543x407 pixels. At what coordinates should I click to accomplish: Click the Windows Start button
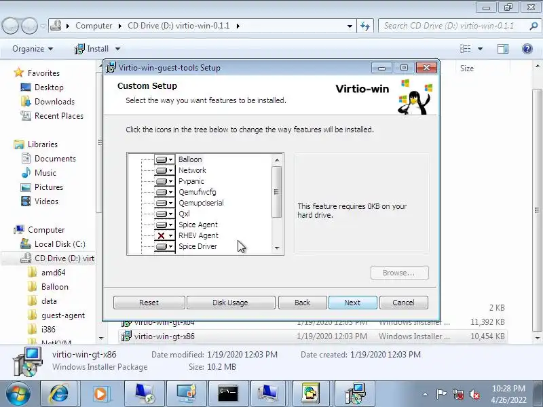[x=18, y=393]
